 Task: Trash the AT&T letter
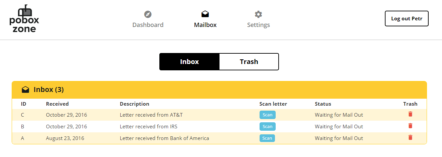[x=410, y=114]
